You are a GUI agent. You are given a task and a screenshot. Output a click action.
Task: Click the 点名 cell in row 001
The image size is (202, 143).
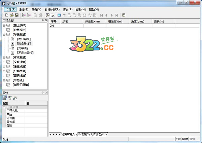click(72, 26)
